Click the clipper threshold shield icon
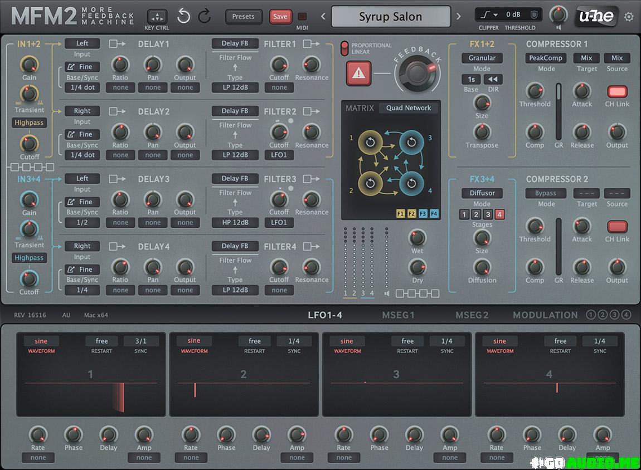 click(x=533, y=14)
